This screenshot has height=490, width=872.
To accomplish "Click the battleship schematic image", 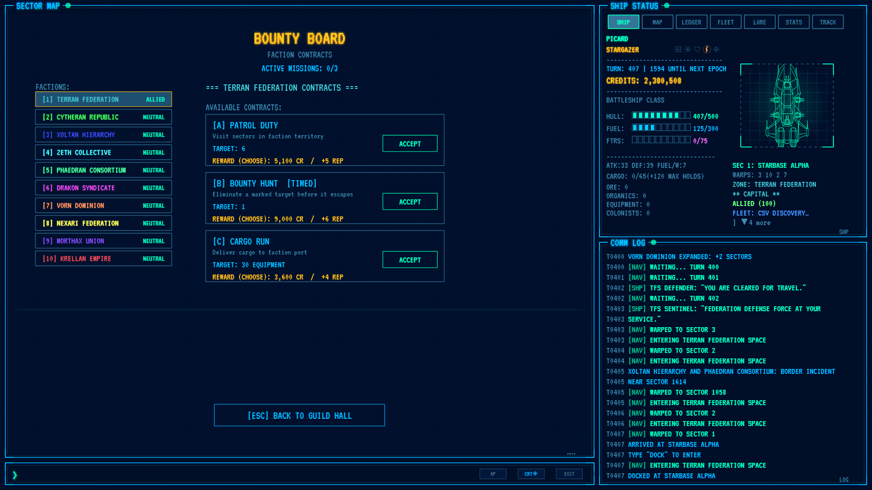I will click(x=787, y=105).
